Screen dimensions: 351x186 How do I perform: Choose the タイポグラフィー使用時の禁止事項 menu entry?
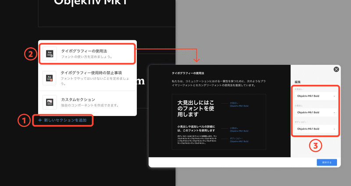(87, 78)
